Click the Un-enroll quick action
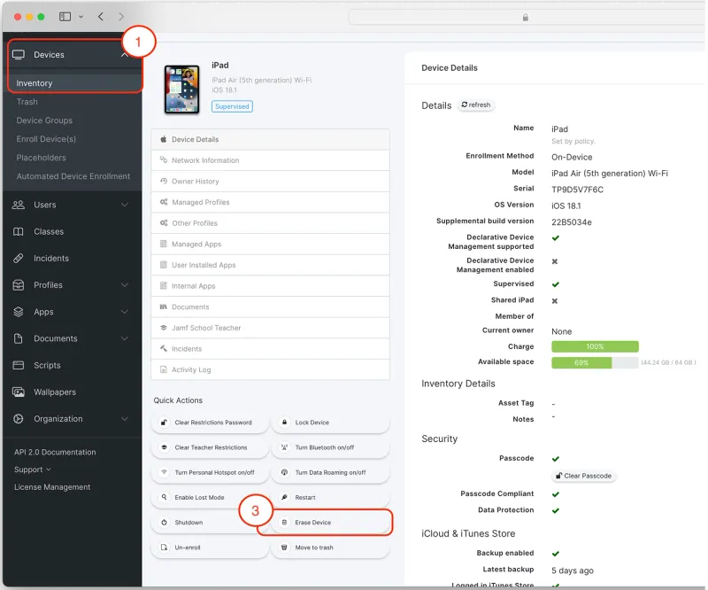This screenshot has height=590, width=708. coord(210,547)
